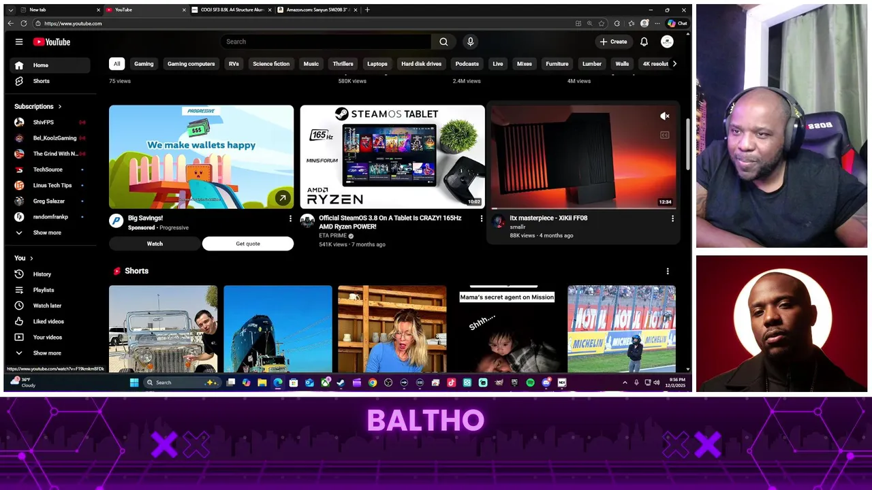Image resolution: width=872 pixels, height=490 pixels.
Task: Select the All filter chip
Action: point(116,64)
